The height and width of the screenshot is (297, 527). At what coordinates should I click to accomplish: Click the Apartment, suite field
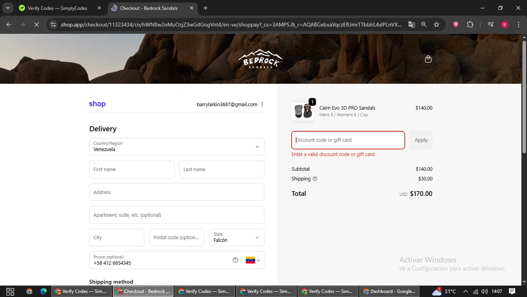[177, 215]
